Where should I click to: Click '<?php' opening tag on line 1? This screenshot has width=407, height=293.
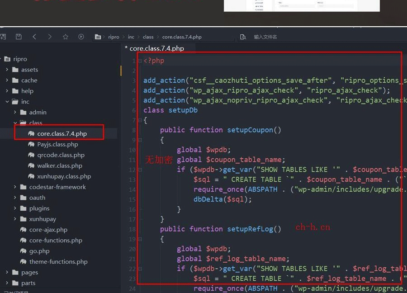[x=154, y=61]
